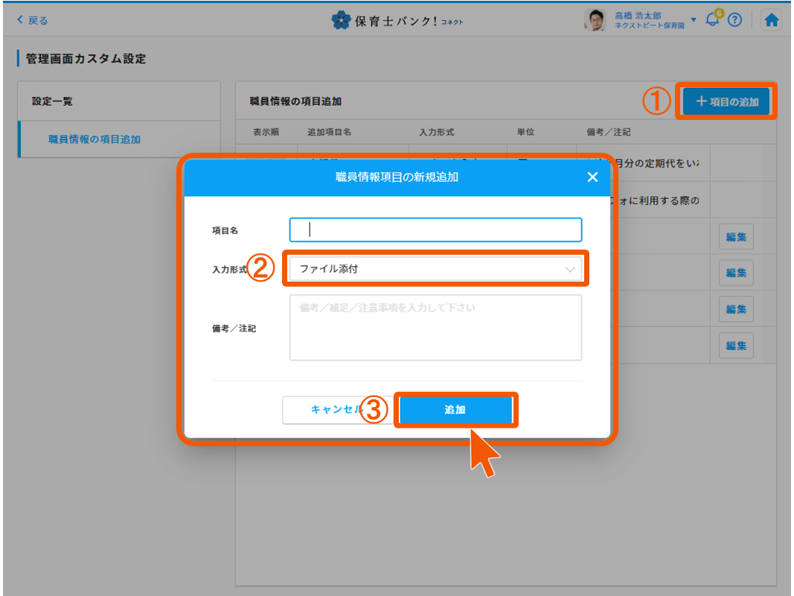
Task: Confirm with the 追加 button
Action: point(455,410)
